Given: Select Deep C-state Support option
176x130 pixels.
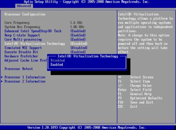Looking at the screenshot, I should [22, 35].
